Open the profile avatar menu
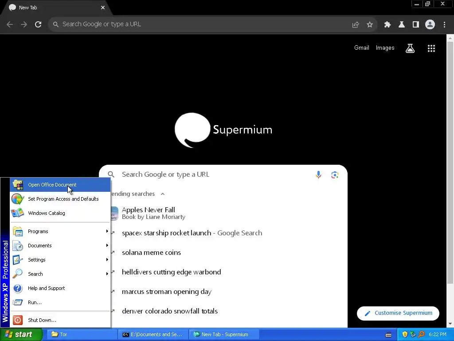The image size is (454, 341). tap(430, 25)
